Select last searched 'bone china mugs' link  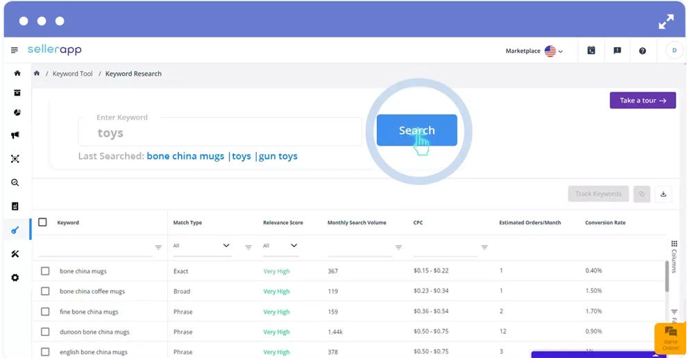click(x=185, y=156)
